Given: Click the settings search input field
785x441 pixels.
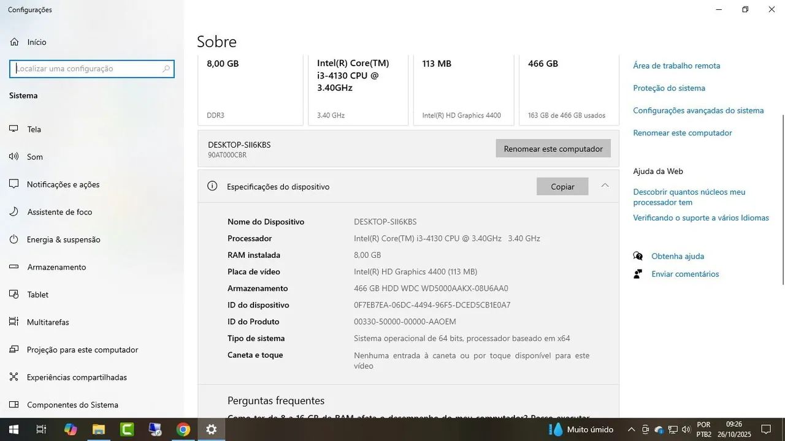Looking at the screenshot, I should click(x=91, y=69).
